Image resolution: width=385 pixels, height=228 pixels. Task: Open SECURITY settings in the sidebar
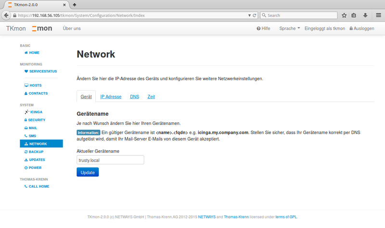click(x=35, y=120)
